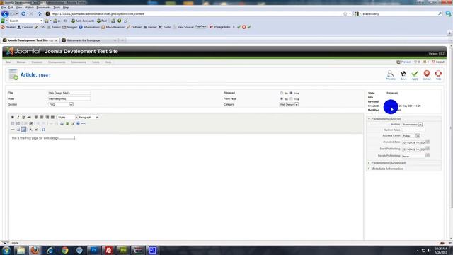
Task: Open the editor Paragraph format dropdown
Action: tap(88, 118)
